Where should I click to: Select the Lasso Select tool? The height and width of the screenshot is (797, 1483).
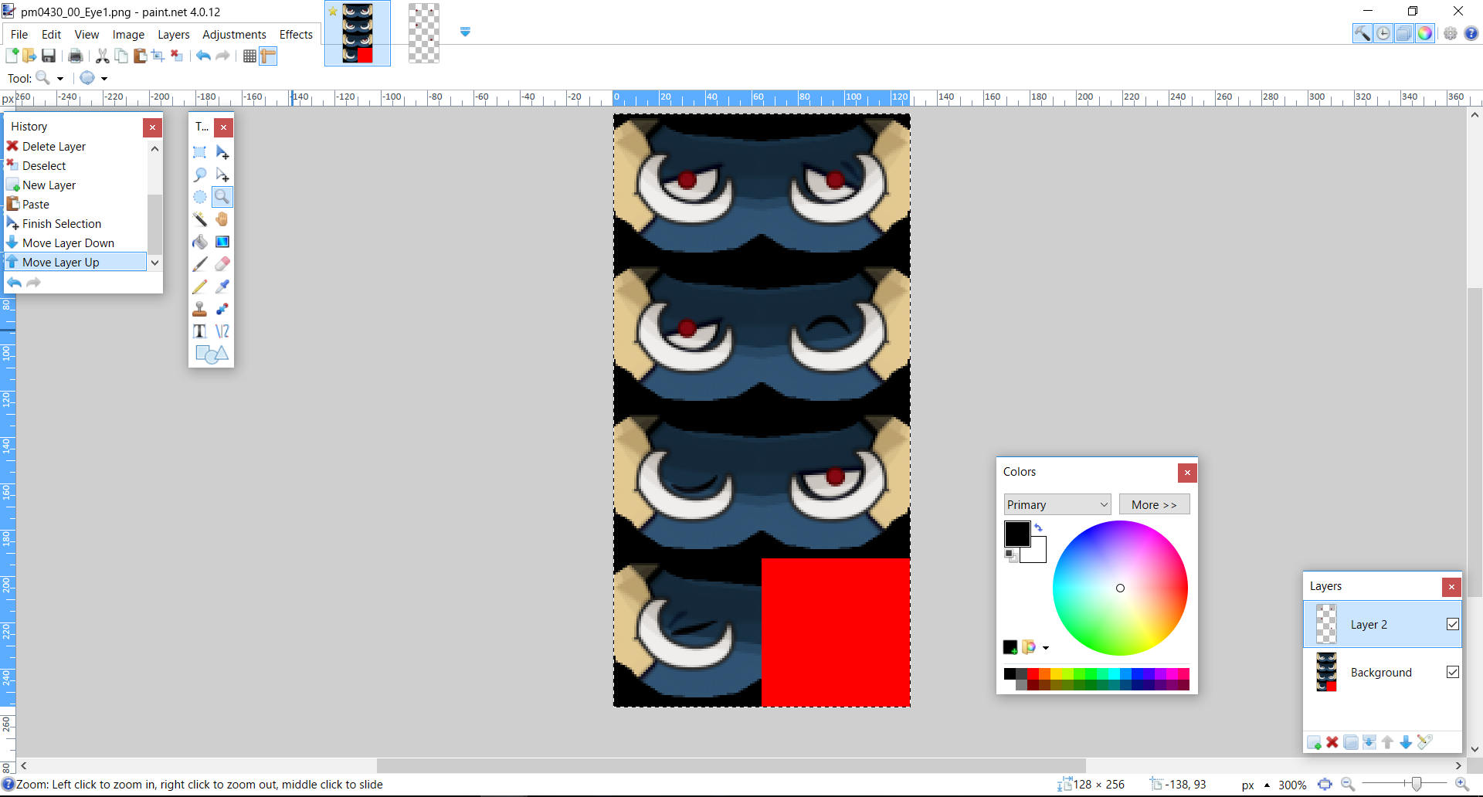pyautogui.click(x=199, y=175)
